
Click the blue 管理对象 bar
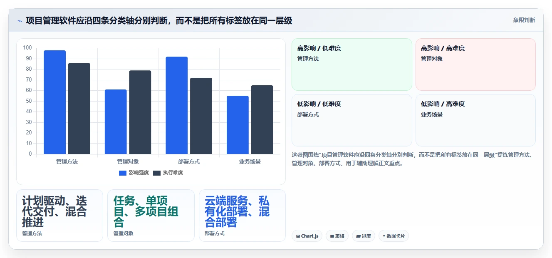[116, 122]
